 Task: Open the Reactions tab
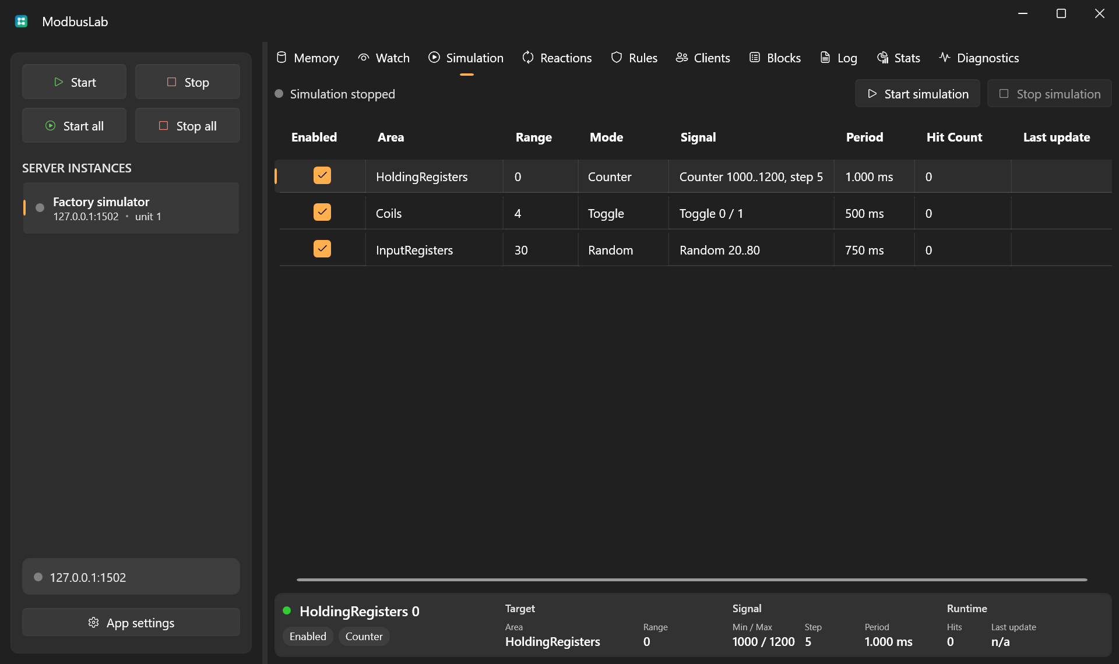click(x=557, y=58)
